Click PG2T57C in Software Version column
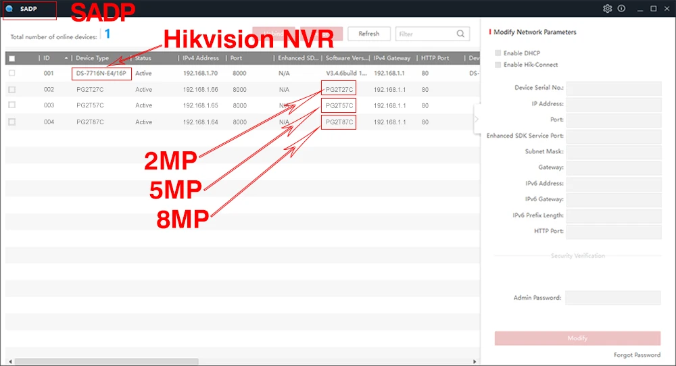 coord(339,105)
